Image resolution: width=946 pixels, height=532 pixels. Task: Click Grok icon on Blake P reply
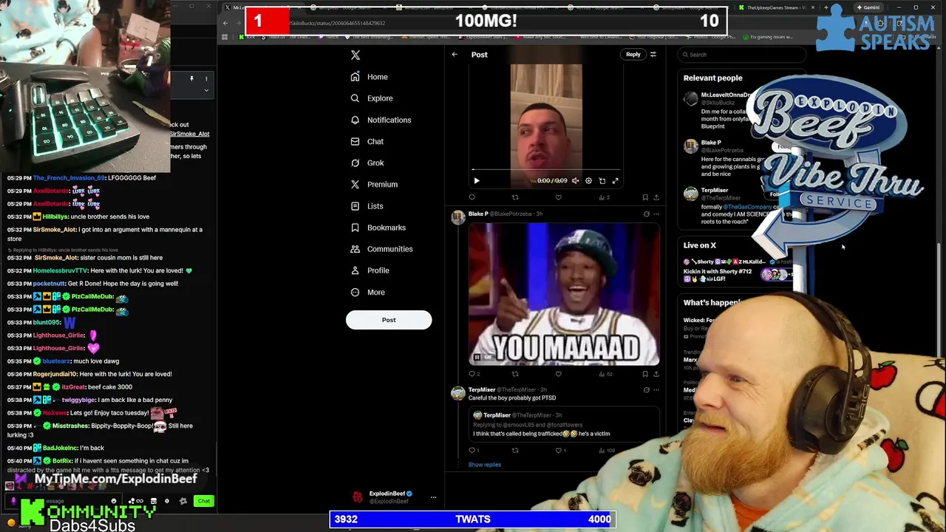tap(647, 214)
